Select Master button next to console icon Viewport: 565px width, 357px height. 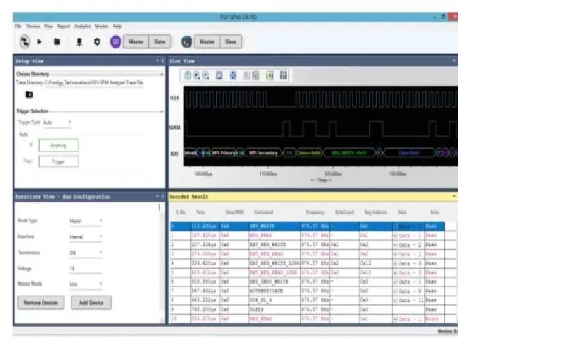coord(207,42)
